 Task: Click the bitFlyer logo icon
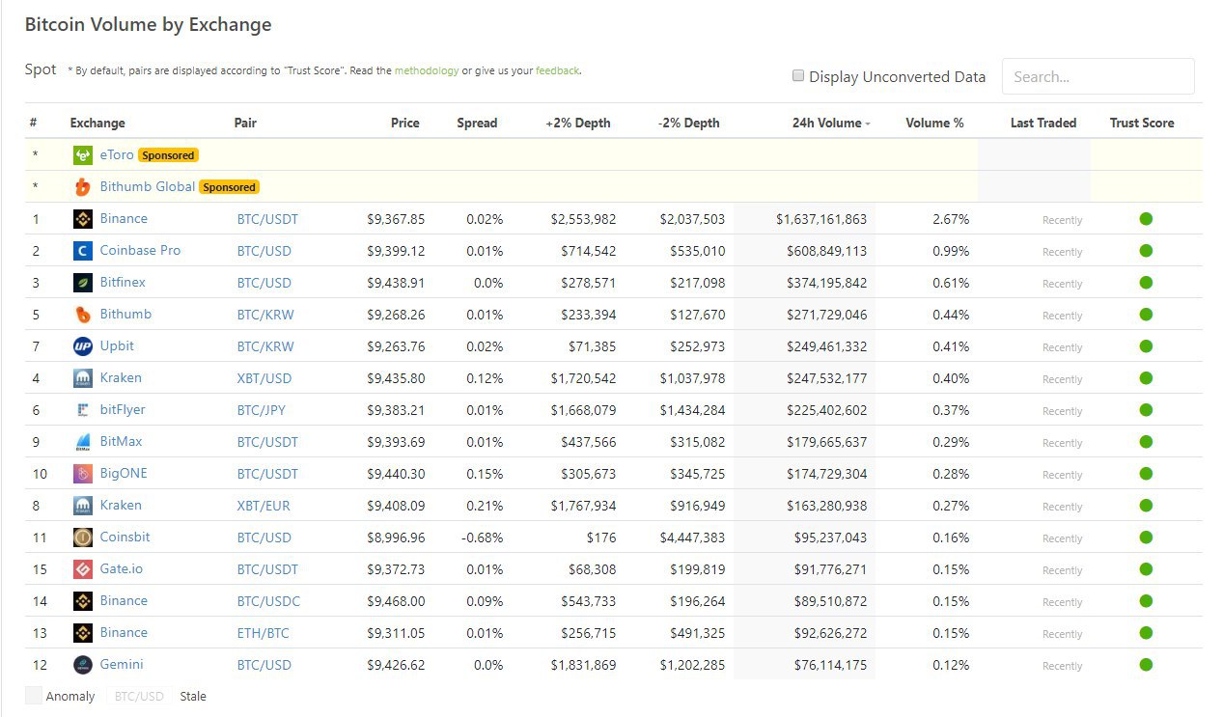click(83, 410)
